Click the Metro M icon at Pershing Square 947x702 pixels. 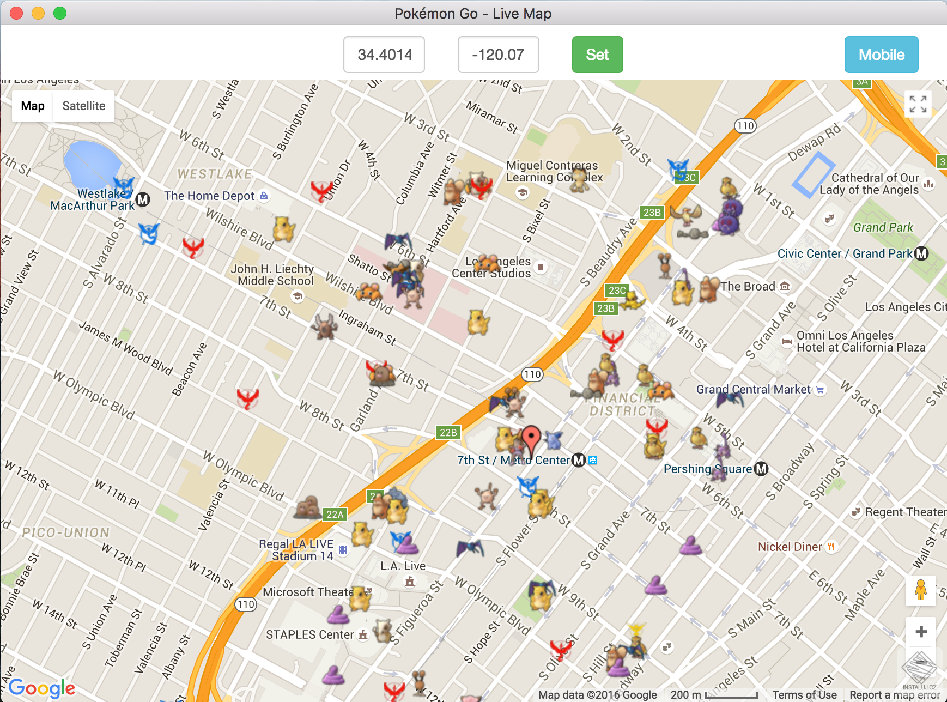tap(762, 469)
